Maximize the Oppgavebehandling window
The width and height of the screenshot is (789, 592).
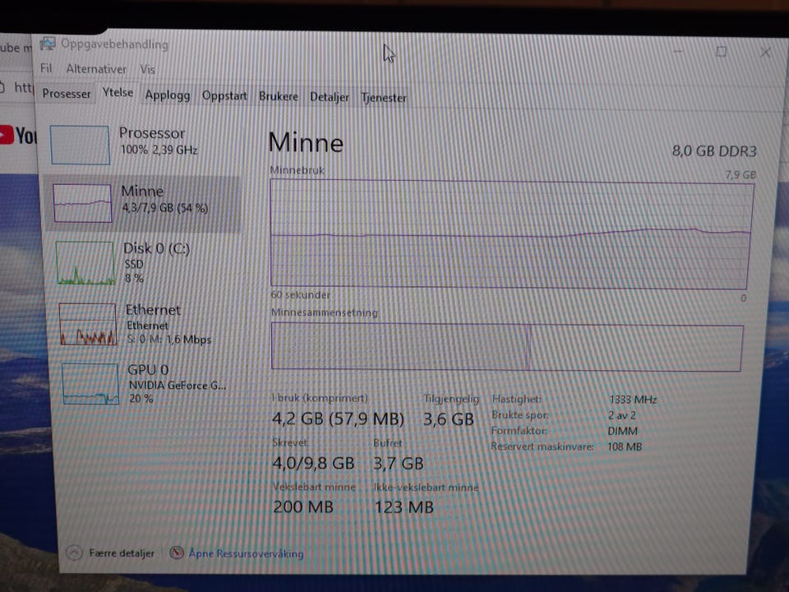721,51
